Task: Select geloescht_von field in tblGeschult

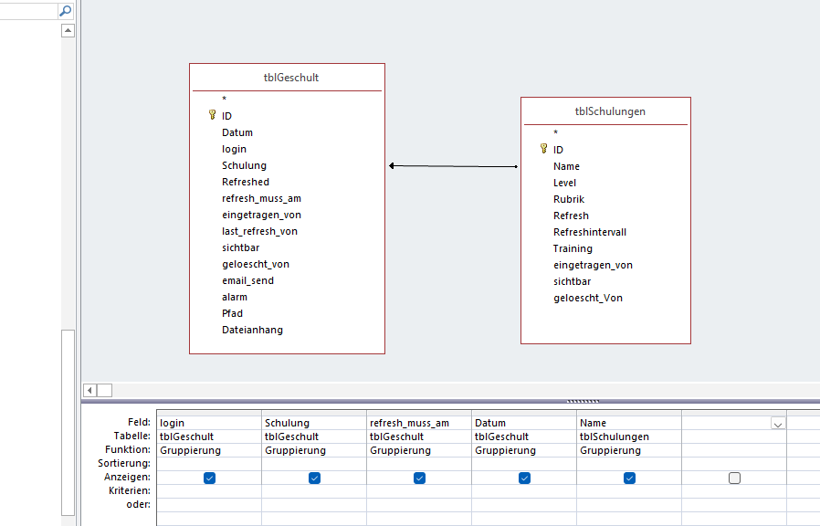Action: coord(255,264)
